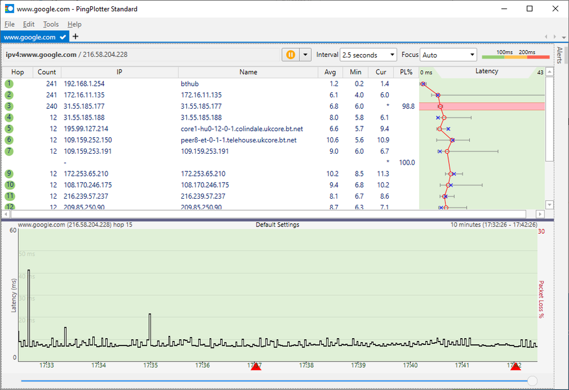569x390 pixels.
Task: Switch to the www.google.com tab
Action: (x=30, y=37)
